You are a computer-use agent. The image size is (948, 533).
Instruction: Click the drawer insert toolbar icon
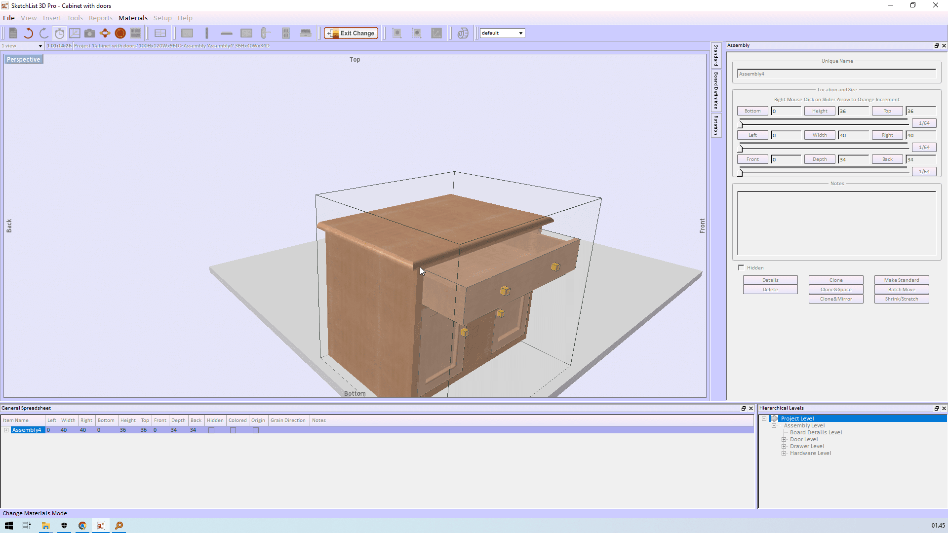pyautogui.click(x=306, y=33)
